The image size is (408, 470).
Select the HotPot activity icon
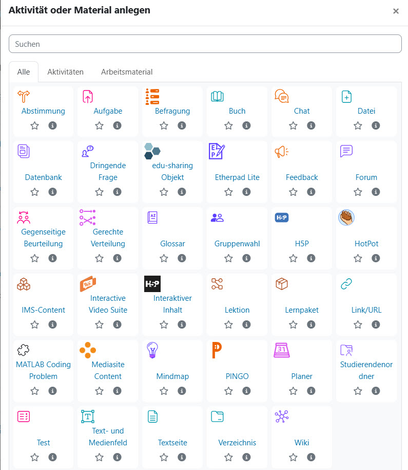(346, 218)
